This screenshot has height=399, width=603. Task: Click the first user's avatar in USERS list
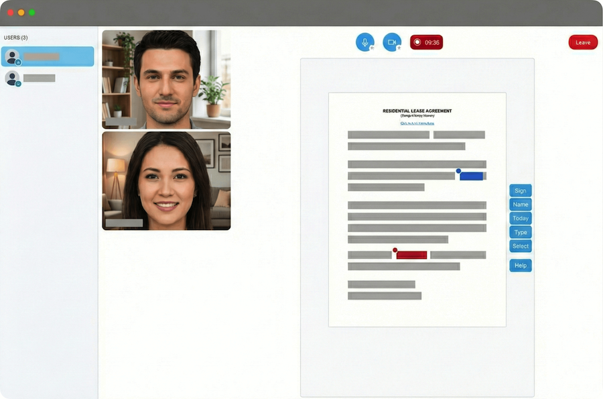[x=13, y=57]
